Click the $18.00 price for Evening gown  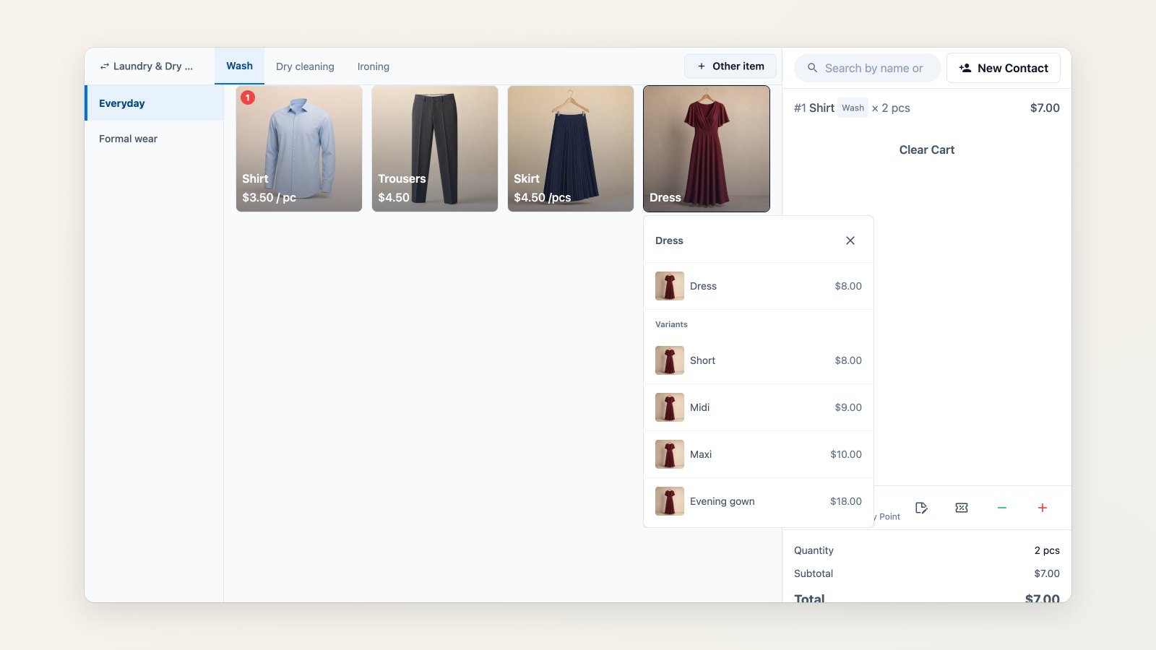(x=846, y=501)
